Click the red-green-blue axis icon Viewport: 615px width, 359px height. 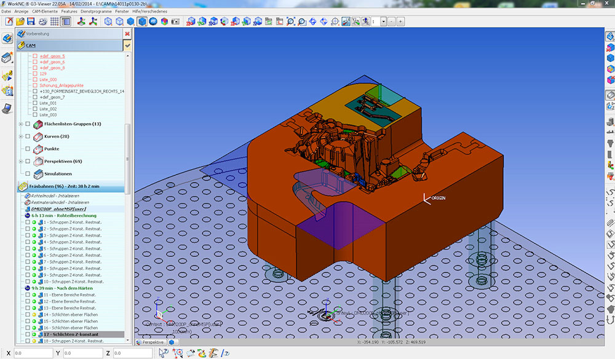tap(81, 22)
